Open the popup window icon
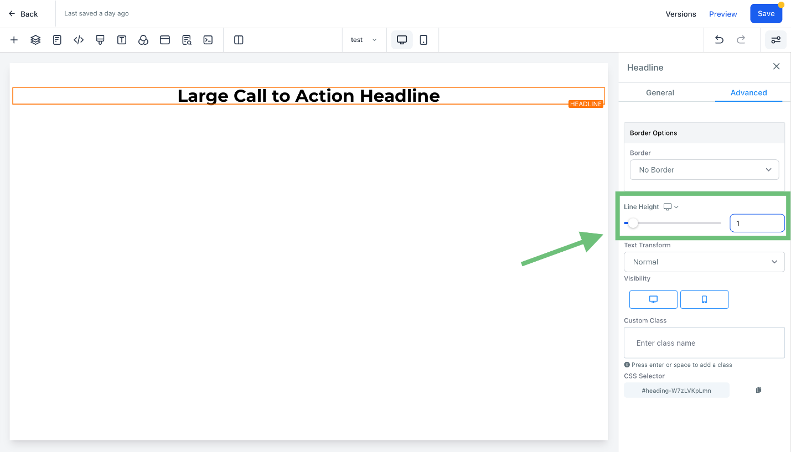 point(165,40)
